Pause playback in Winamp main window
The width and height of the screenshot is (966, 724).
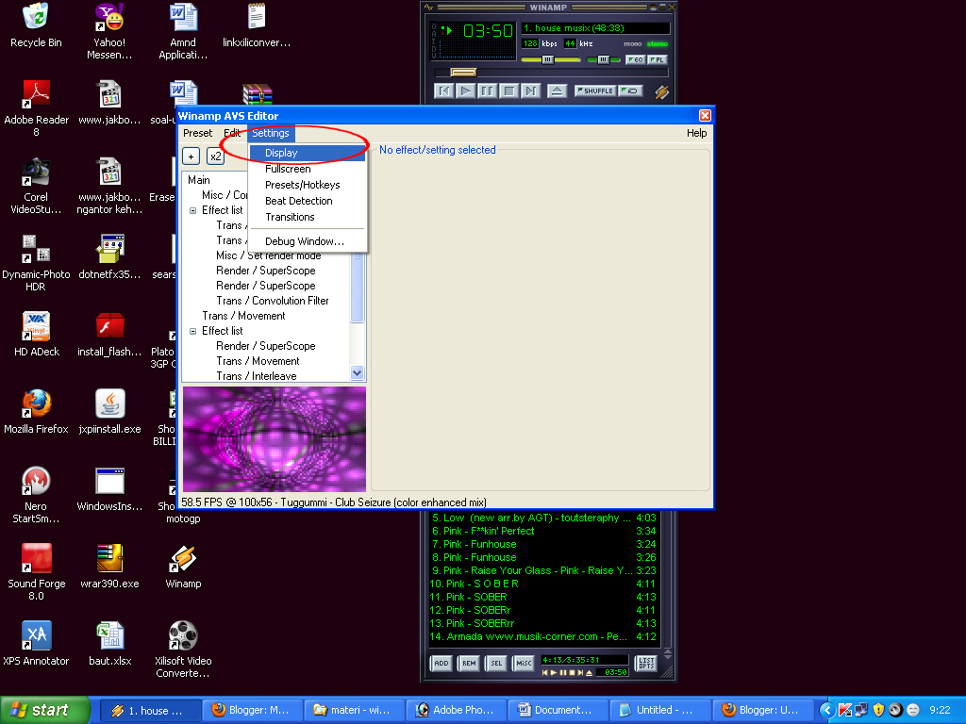pyautogui.click(x=487, y=91)
